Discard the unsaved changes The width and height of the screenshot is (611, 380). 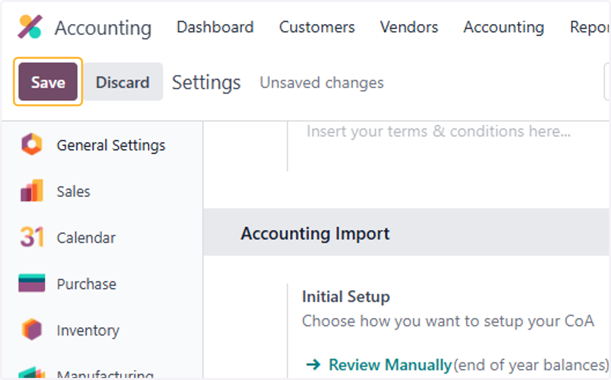pos(123,82)
